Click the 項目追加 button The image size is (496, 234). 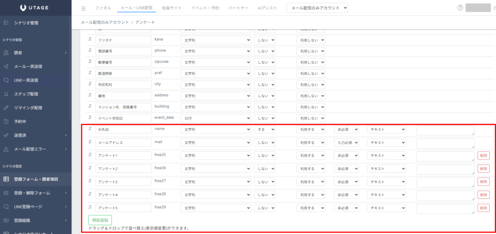(x=100, y=220)
